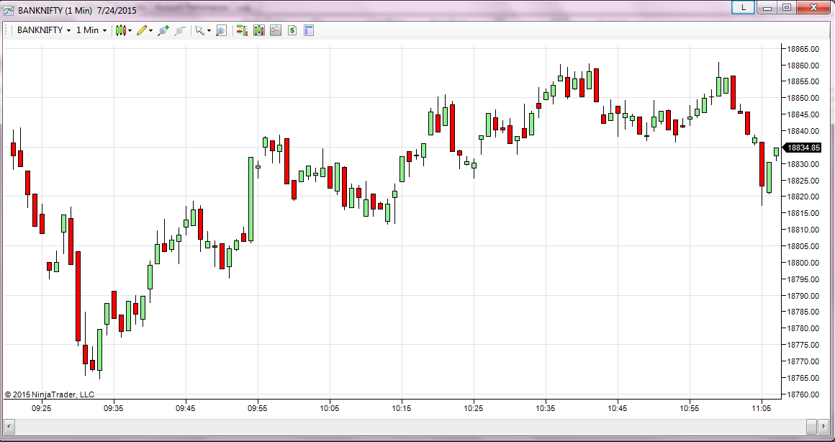Open the Strategies dollar sign icon
Screen dimensions: 835x442
[x=292, y=30]
